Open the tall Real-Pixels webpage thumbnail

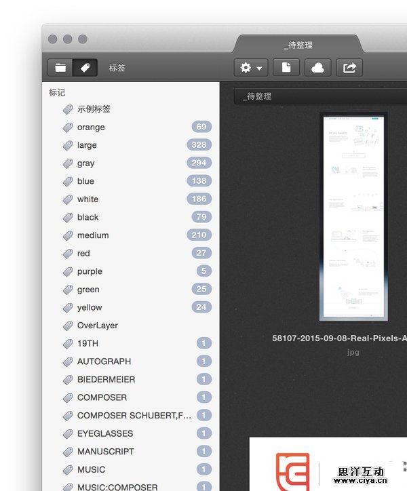tap(353, 216)
